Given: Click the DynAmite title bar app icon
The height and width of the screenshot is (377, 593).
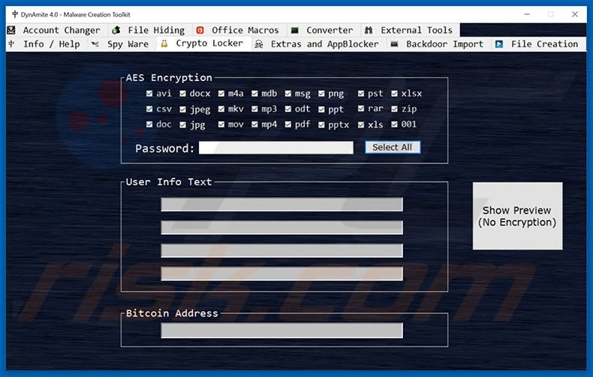Looking at the screenshot, I should click(x=15, y=14).
